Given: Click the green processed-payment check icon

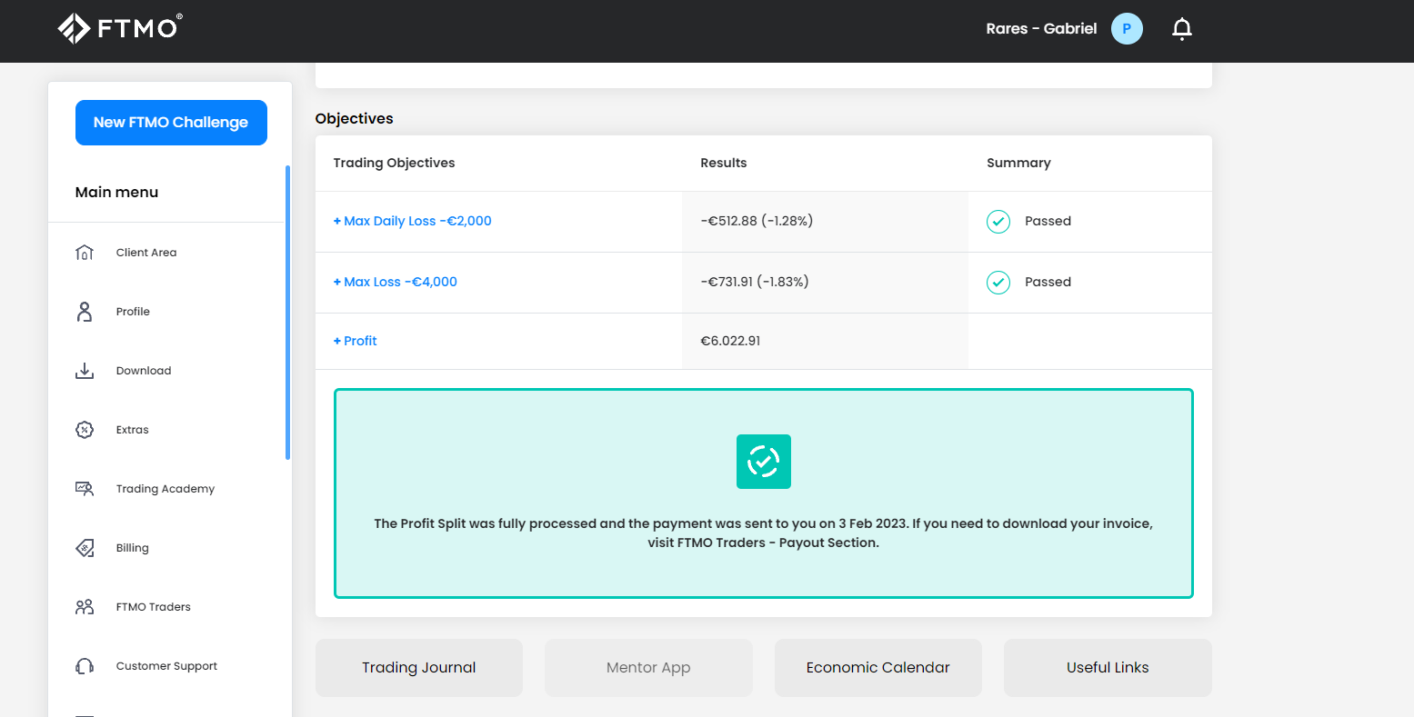Looking at the screenshot, I should tap(764, 462).
